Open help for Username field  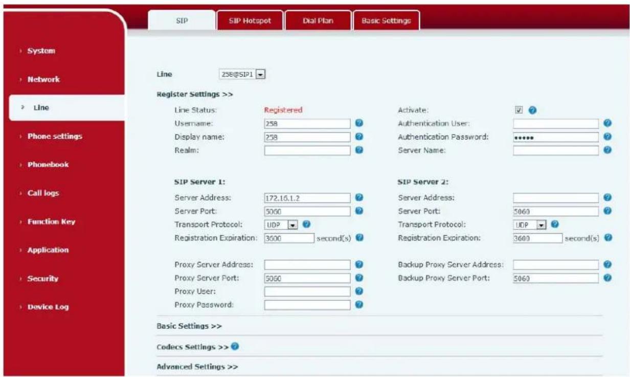click(x=359, y=123)
